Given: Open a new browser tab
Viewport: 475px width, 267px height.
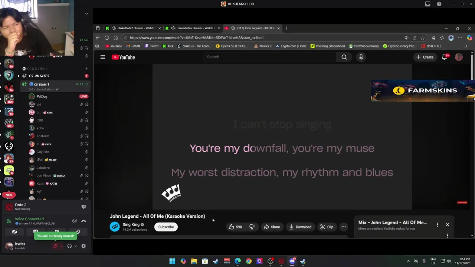Looking at the screenshot, I should point(286,28).
